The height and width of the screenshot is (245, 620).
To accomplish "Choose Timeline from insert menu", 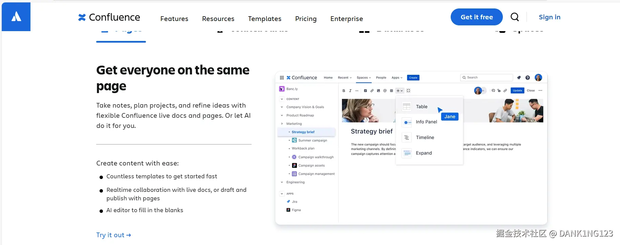I will [x=429, y=137].
